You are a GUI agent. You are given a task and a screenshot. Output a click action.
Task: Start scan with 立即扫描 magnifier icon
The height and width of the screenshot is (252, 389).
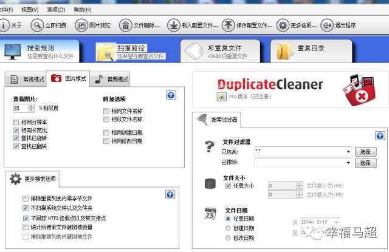37,26
